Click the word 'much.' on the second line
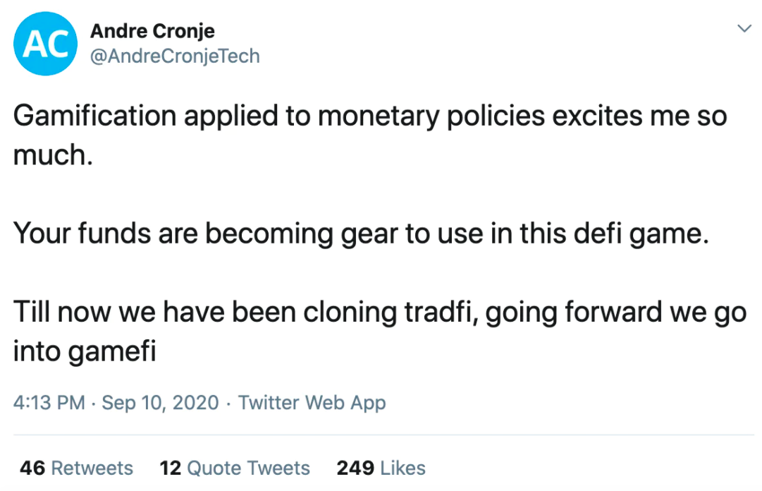This screenshot has height=491, width=762. click(52, 154)
